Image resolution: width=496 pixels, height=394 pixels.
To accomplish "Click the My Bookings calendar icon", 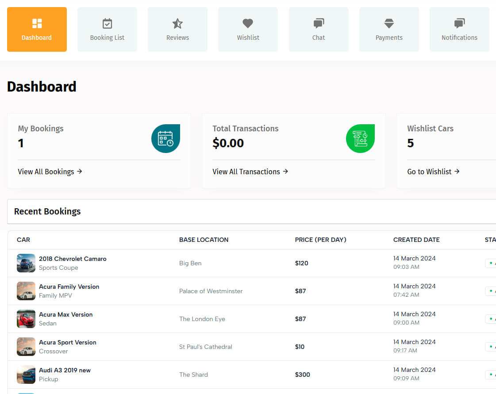I will pyautogui.click(x=166, y=138).
